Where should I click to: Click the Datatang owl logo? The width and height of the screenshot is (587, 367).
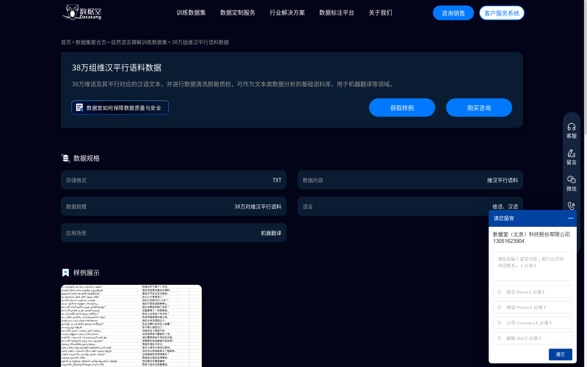tap(81, 12)
